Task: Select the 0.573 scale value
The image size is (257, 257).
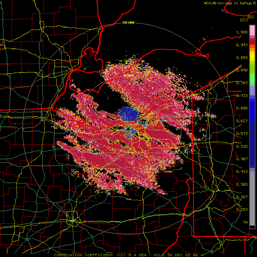Action: (x=242, y=134)
